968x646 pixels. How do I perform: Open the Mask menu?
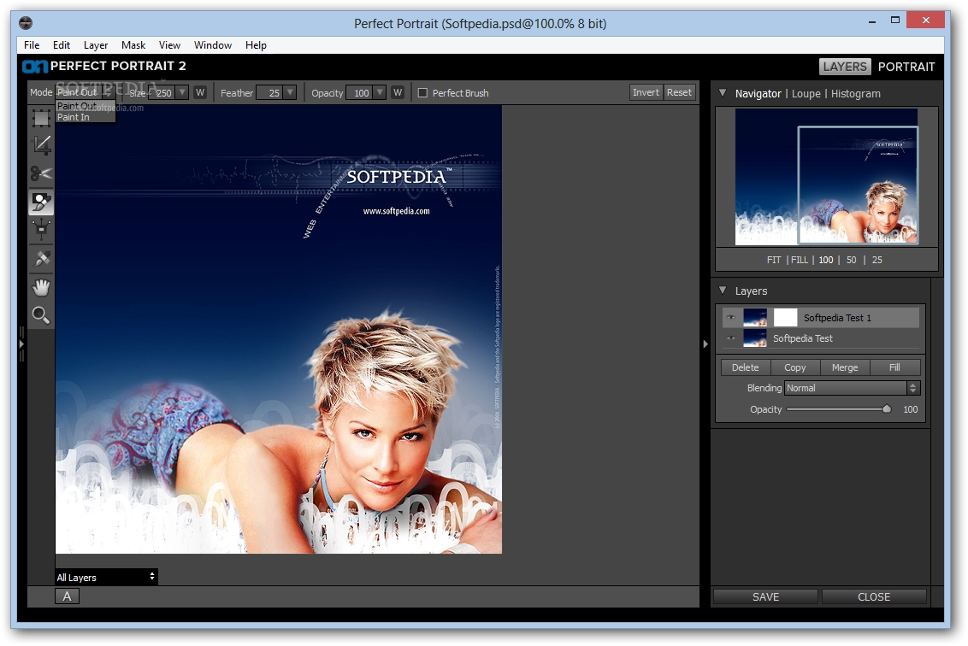tap(133, 45)
